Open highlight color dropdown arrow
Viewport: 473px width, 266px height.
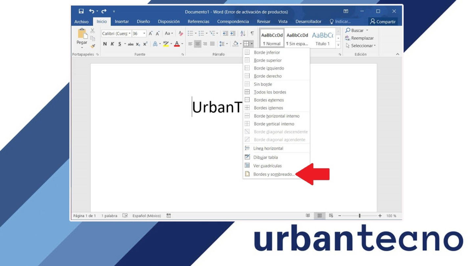171,44
